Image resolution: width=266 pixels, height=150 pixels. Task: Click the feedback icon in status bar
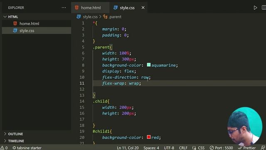pos(263,148)
